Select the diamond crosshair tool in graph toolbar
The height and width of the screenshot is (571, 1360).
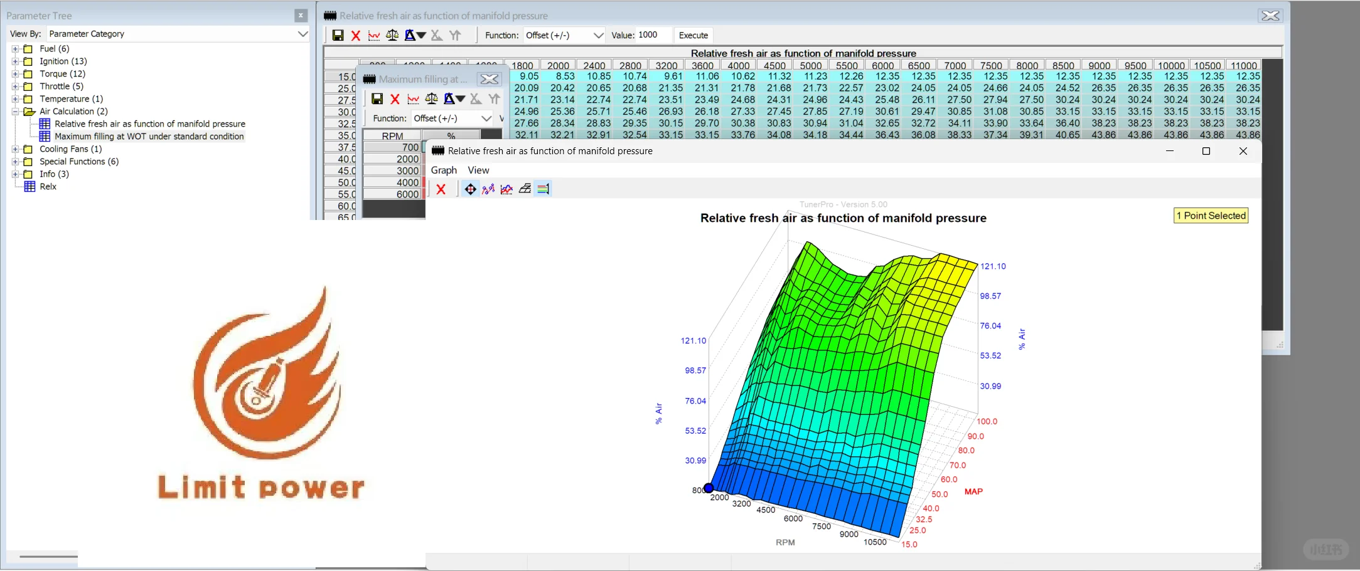click(470, 189)
